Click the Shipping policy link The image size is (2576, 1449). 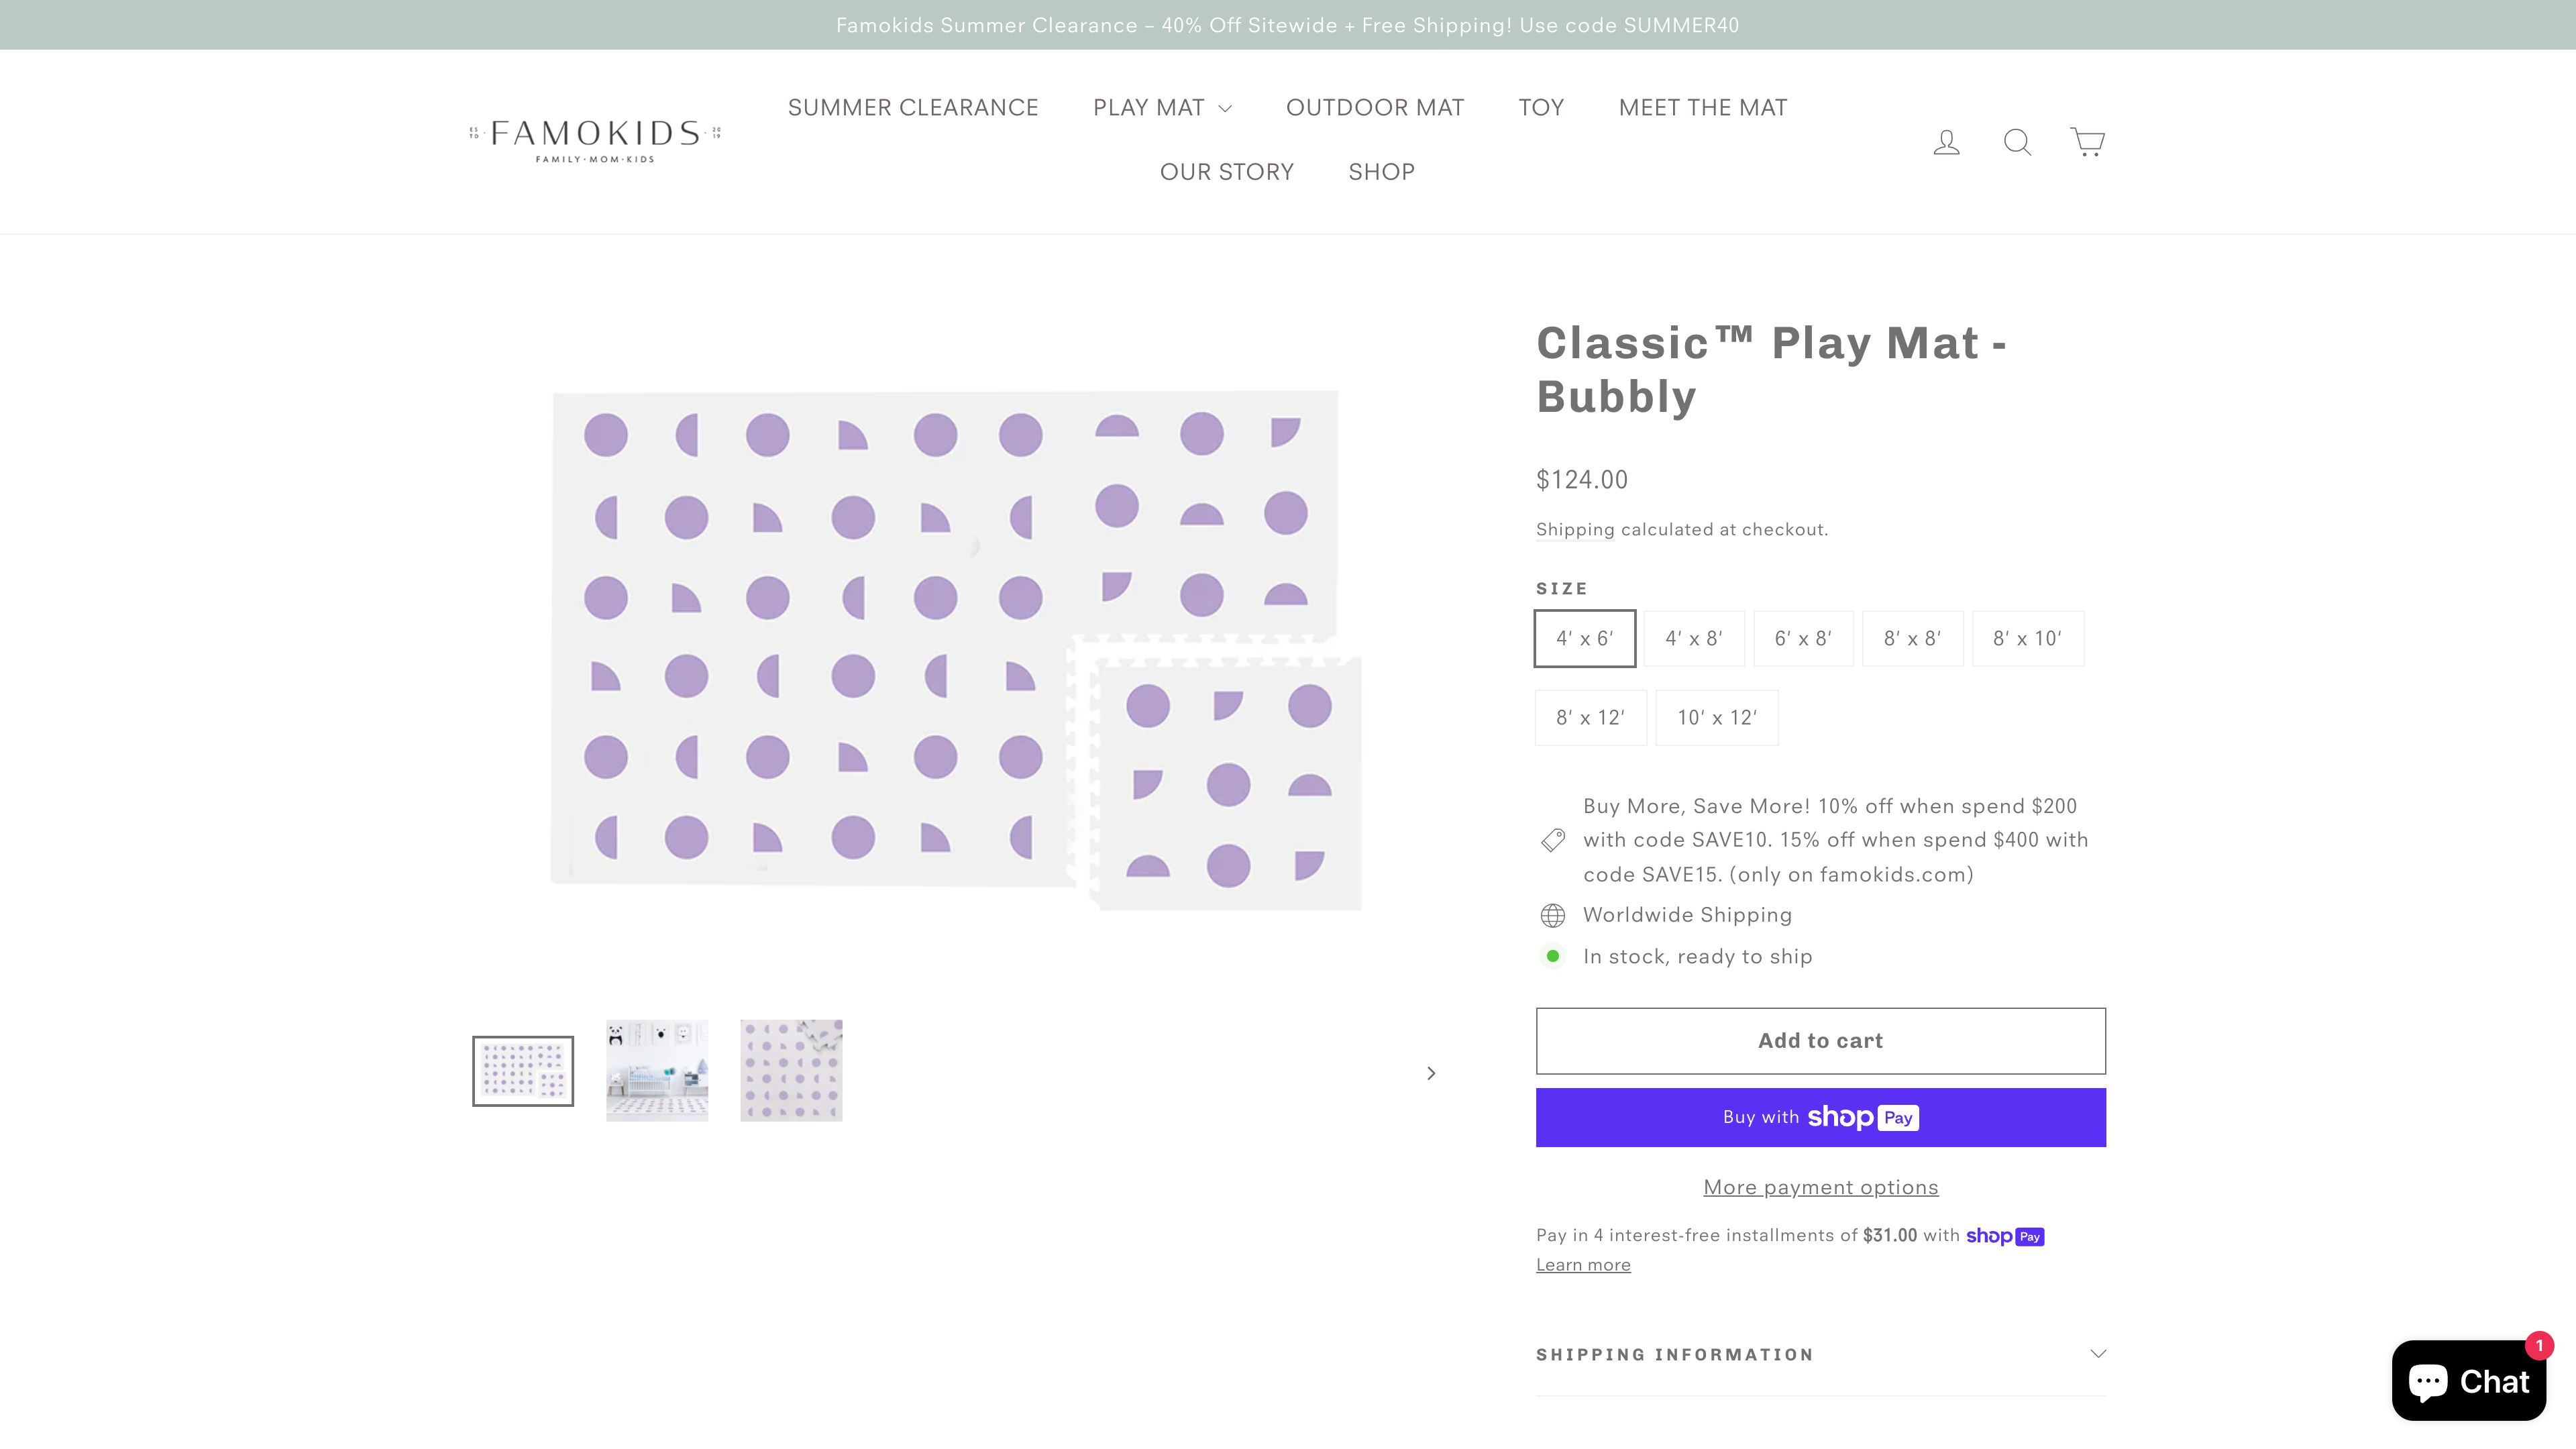pos(1575,530)
